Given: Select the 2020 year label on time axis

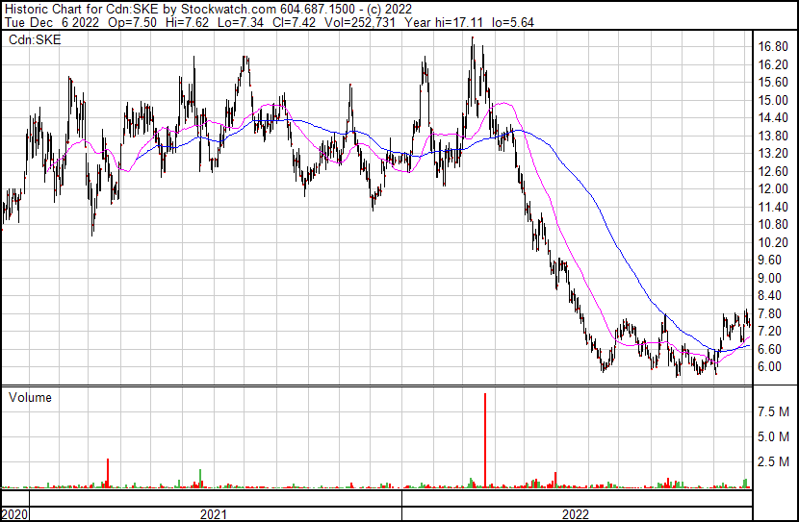Looking at the screenshot, I should click(x=14, y=514).
